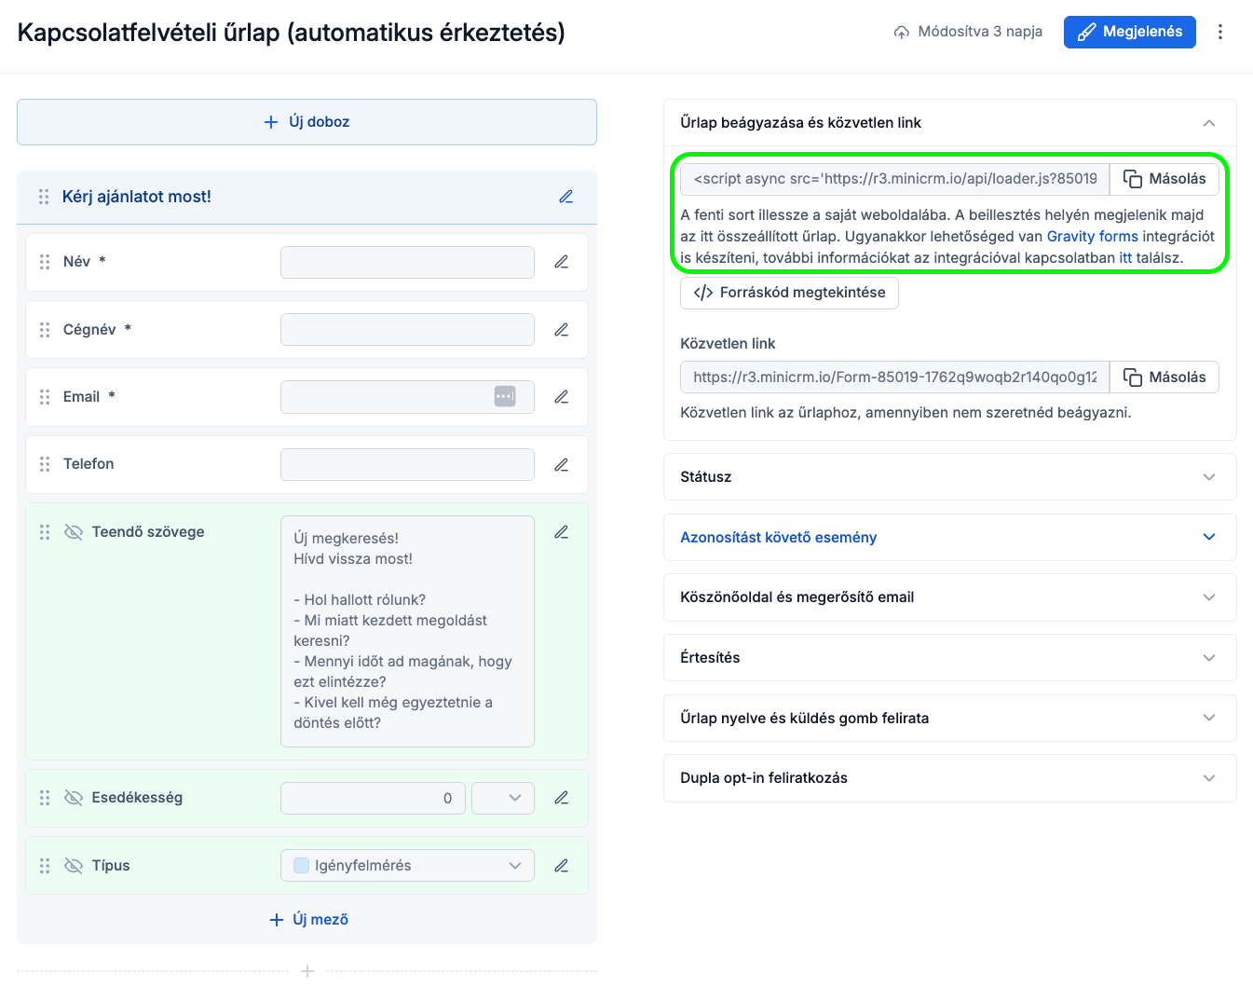Edit the 'Kérj ajánlatot most!' box title
1253x987 pixels.
[565, 197]
